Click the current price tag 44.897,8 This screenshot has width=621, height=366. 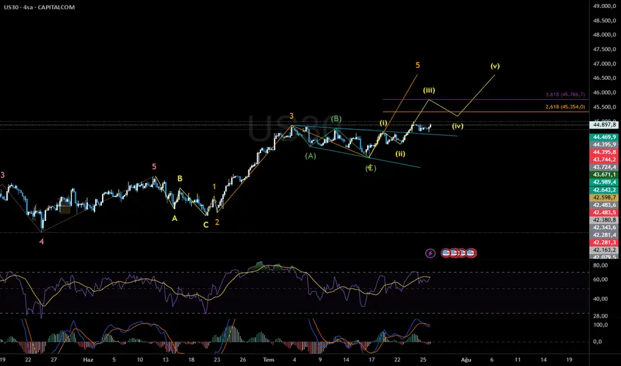click(604, 125)
